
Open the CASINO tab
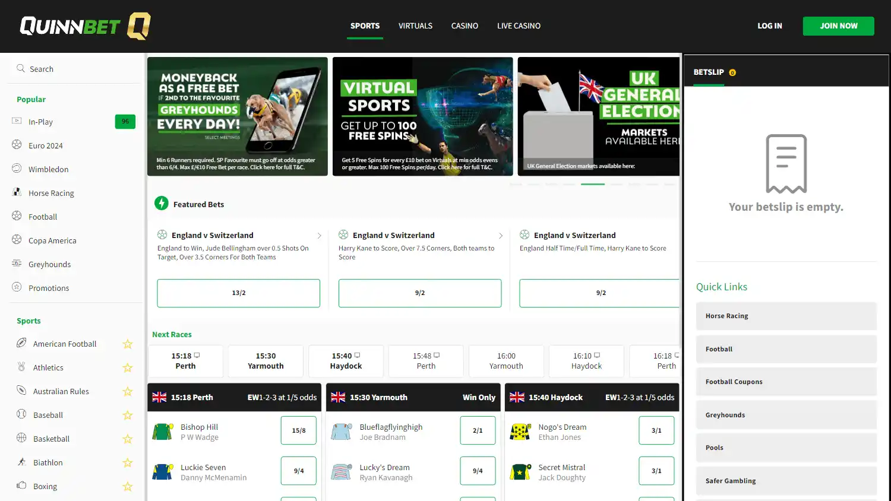click(465, 26)
